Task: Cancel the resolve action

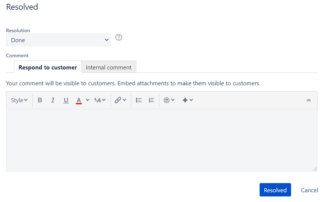Action: point(309,190)
